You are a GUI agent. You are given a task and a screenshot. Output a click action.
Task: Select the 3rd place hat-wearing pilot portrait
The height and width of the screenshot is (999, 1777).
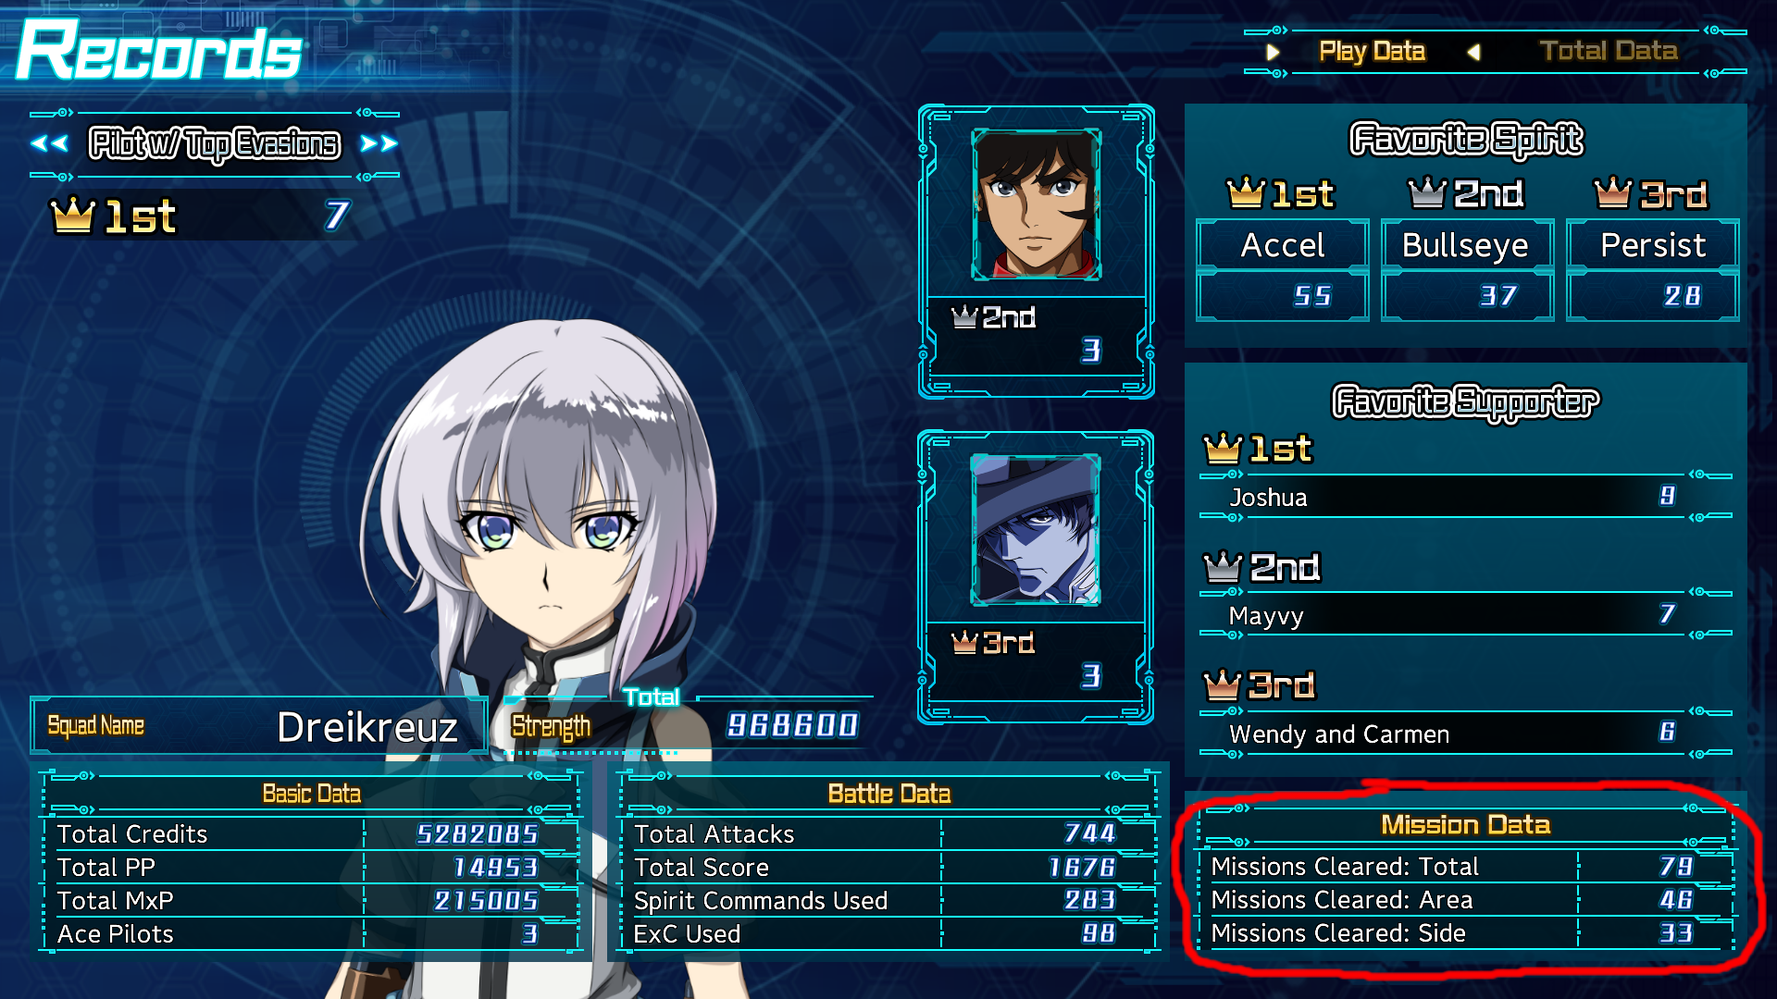1036,530
